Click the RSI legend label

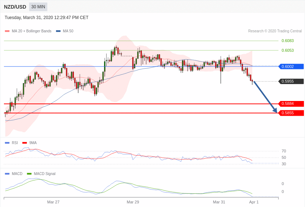[15, 143]
